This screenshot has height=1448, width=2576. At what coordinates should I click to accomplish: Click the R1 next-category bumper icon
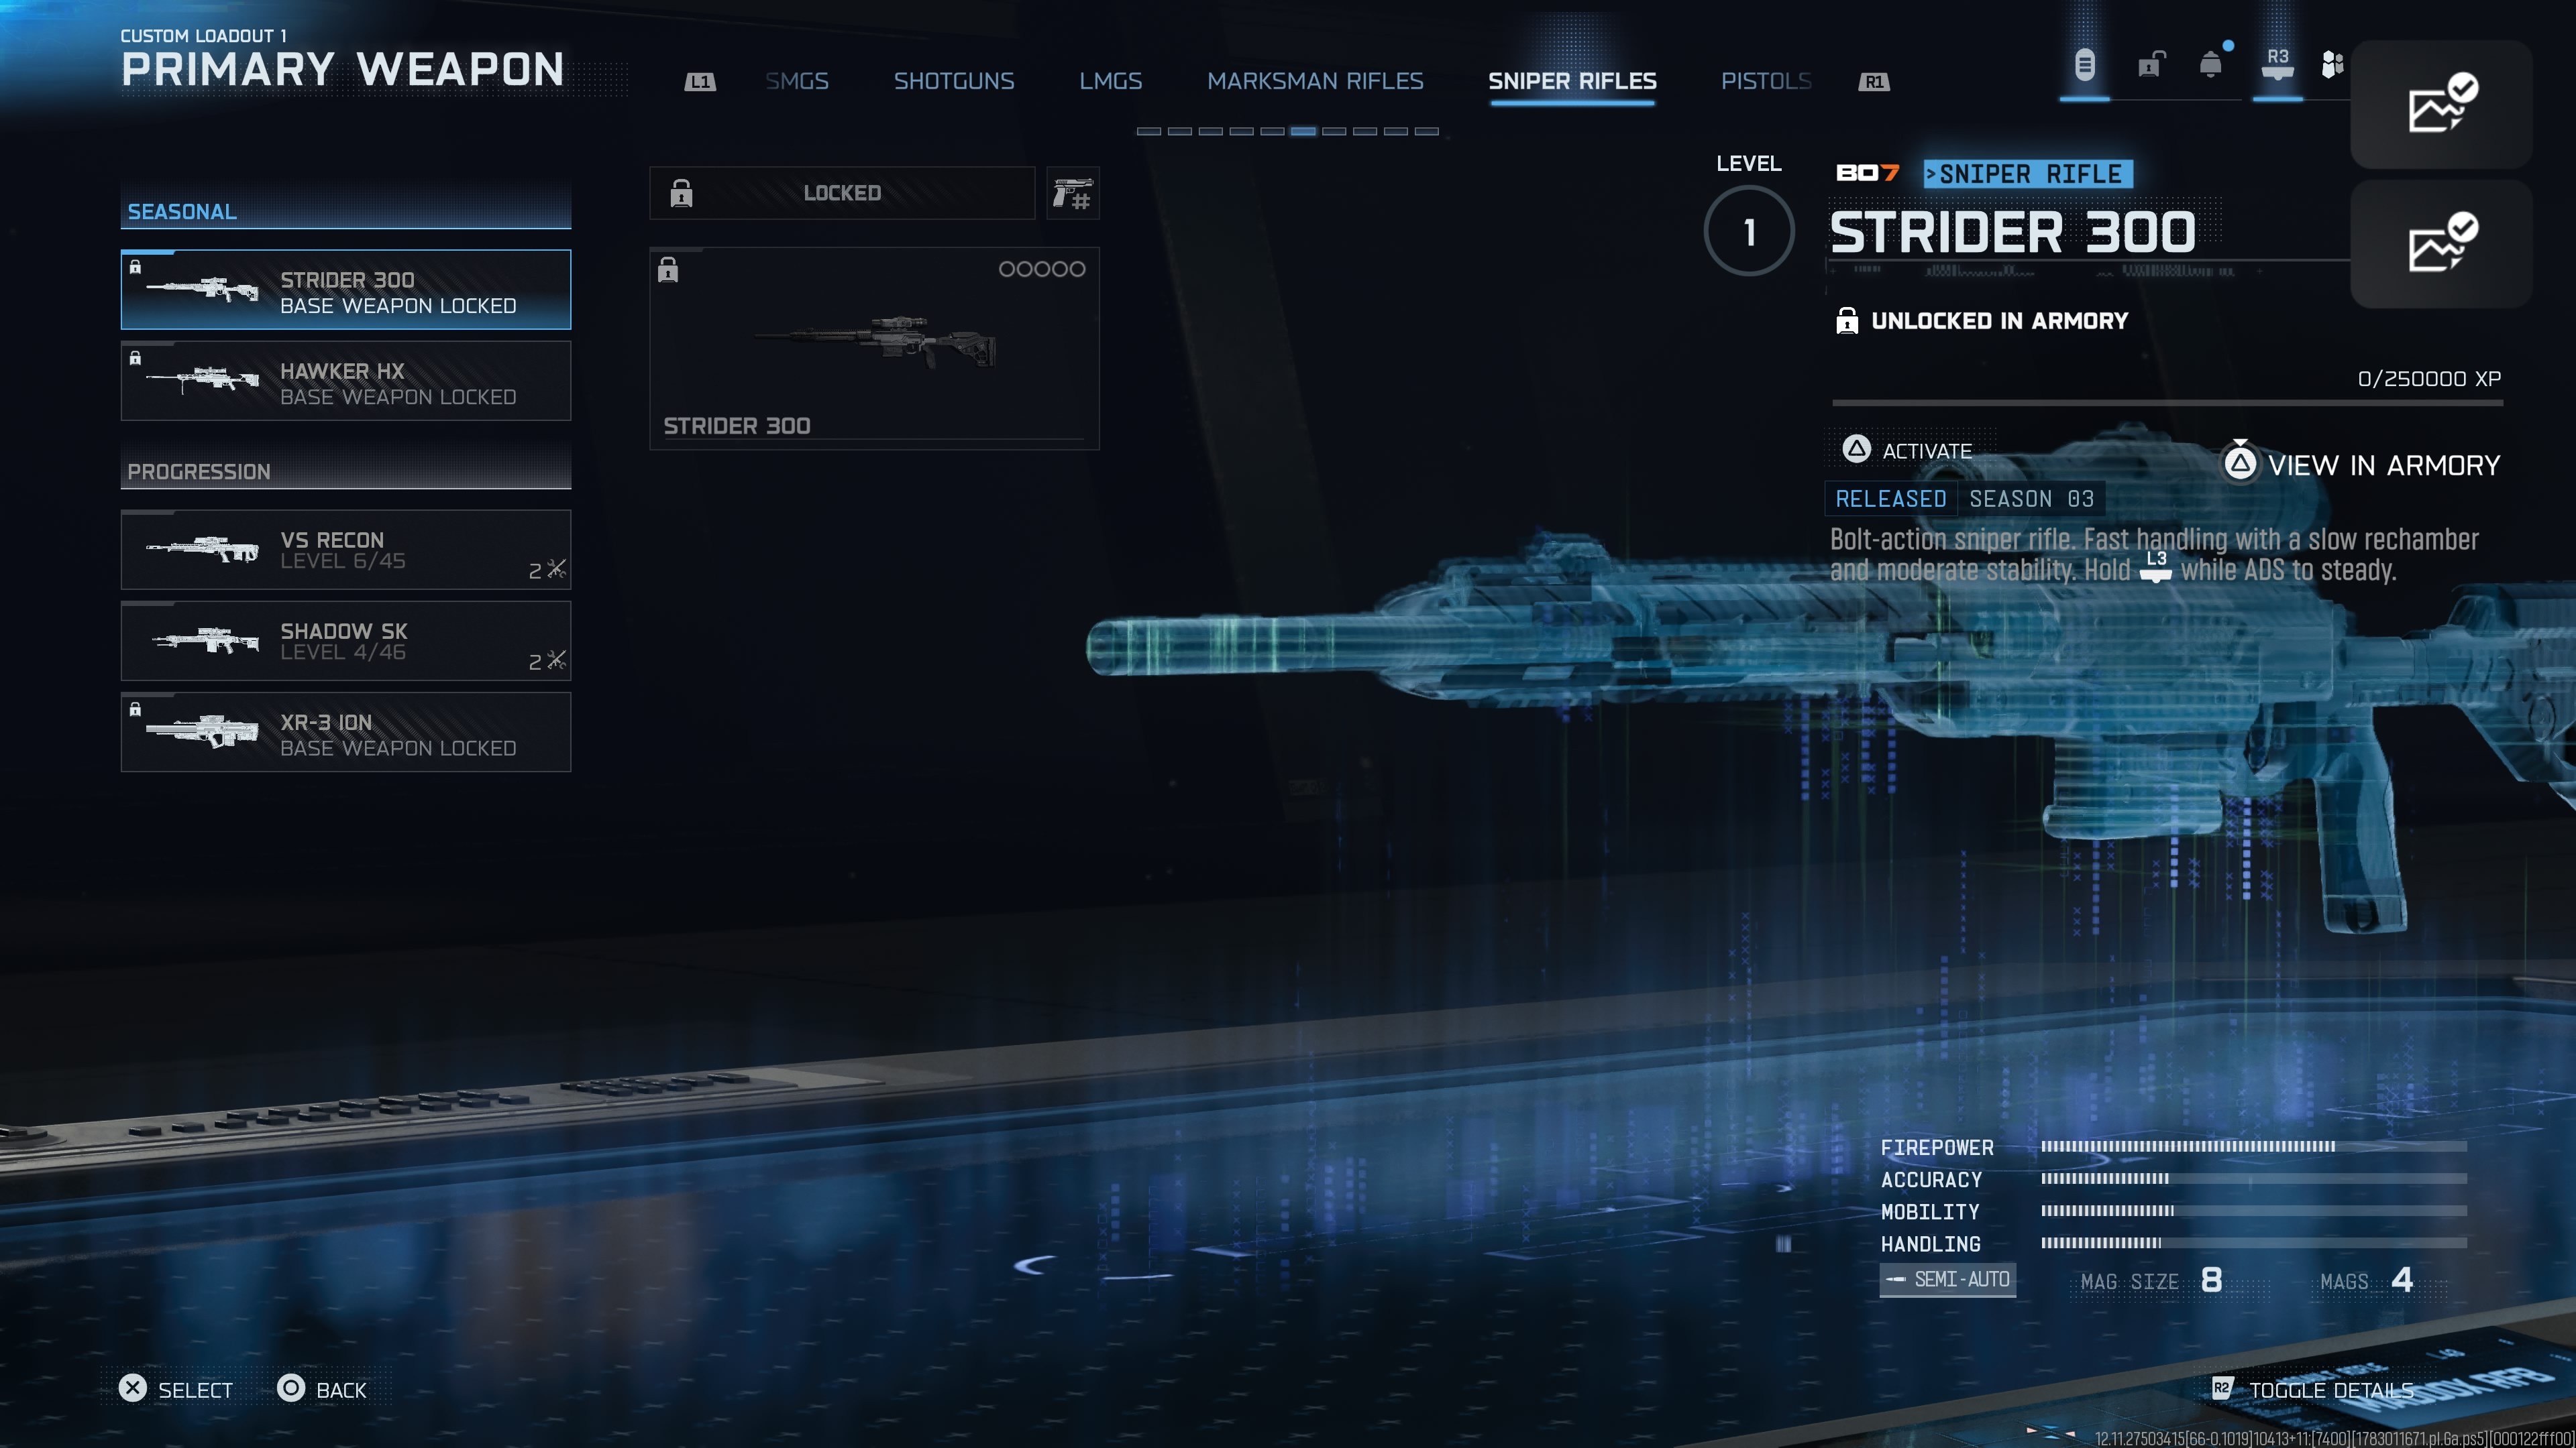click(1874, 82)
